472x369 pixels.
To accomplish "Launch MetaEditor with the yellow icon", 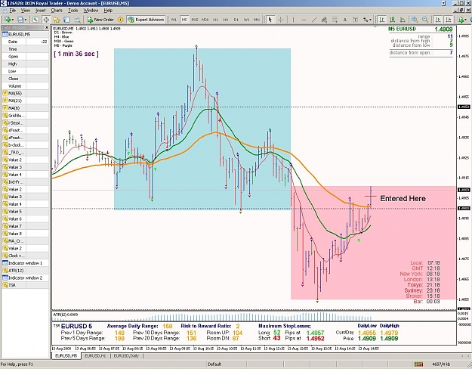I will point(120,20).
